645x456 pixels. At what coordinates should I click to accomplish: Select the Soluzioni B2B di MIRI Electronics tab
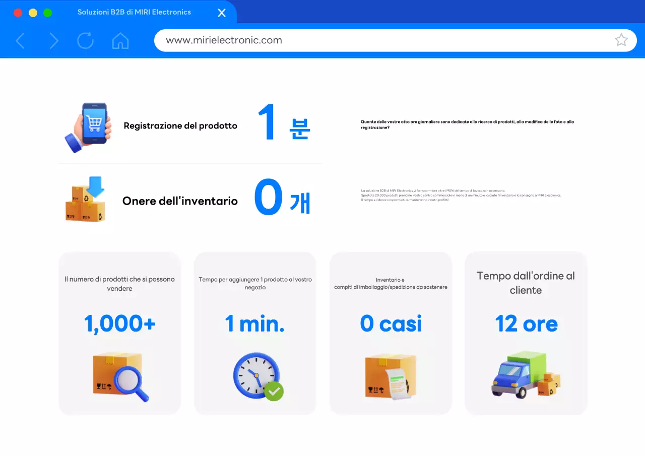[134, 12]
